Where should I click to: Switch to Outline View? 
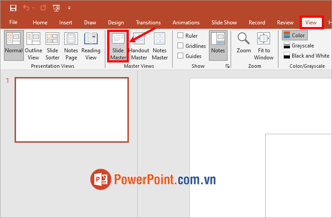pos(34,45)
